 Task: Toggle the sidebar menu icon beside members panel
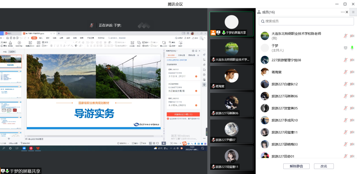point(353,12)
